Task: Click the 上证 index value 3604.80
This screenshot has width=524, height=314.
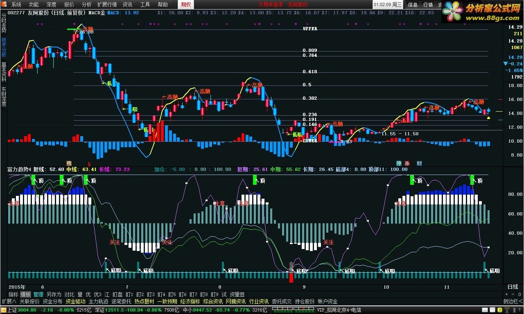Action: [x=27, y=310]
